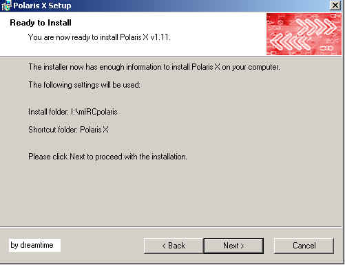Click the right-pointing chevrons in the banner
345x265 pixels.
(316, 26)
